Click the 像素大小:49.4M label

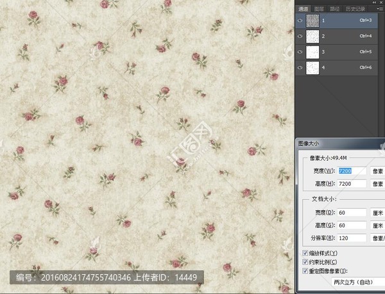click(x=329, y=158)
